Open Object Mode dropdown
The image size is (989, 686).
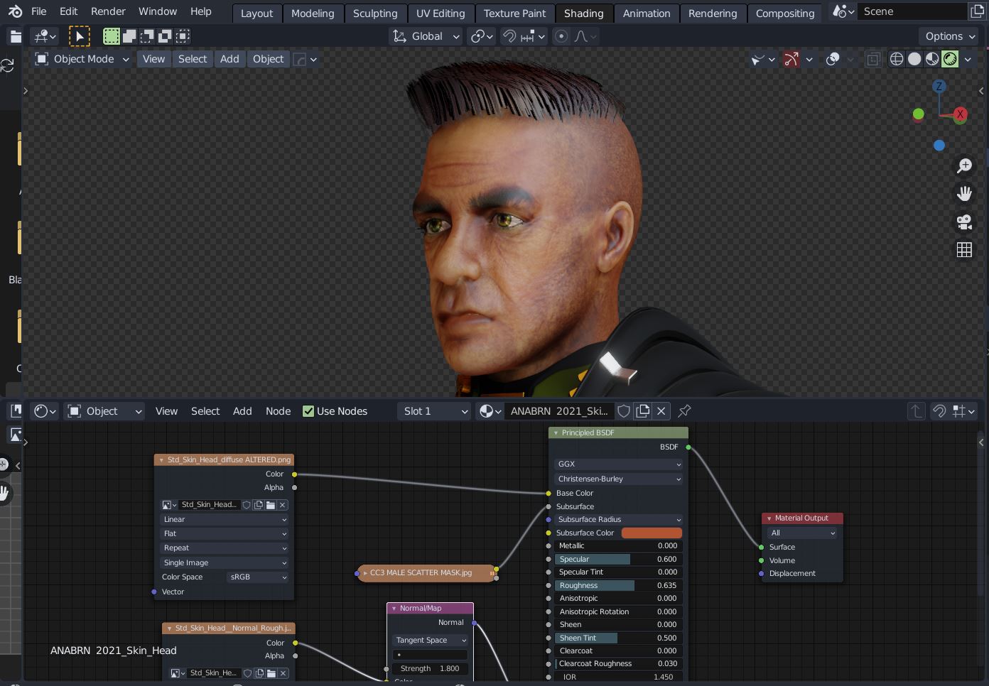(82, 59)
